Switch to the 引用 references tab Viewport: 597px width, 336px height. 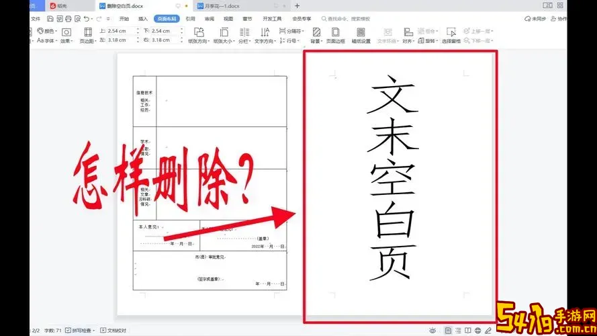[x=190, y=19]
